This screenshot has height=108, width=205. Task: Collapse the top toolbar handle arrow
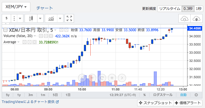tap(6, 24)
